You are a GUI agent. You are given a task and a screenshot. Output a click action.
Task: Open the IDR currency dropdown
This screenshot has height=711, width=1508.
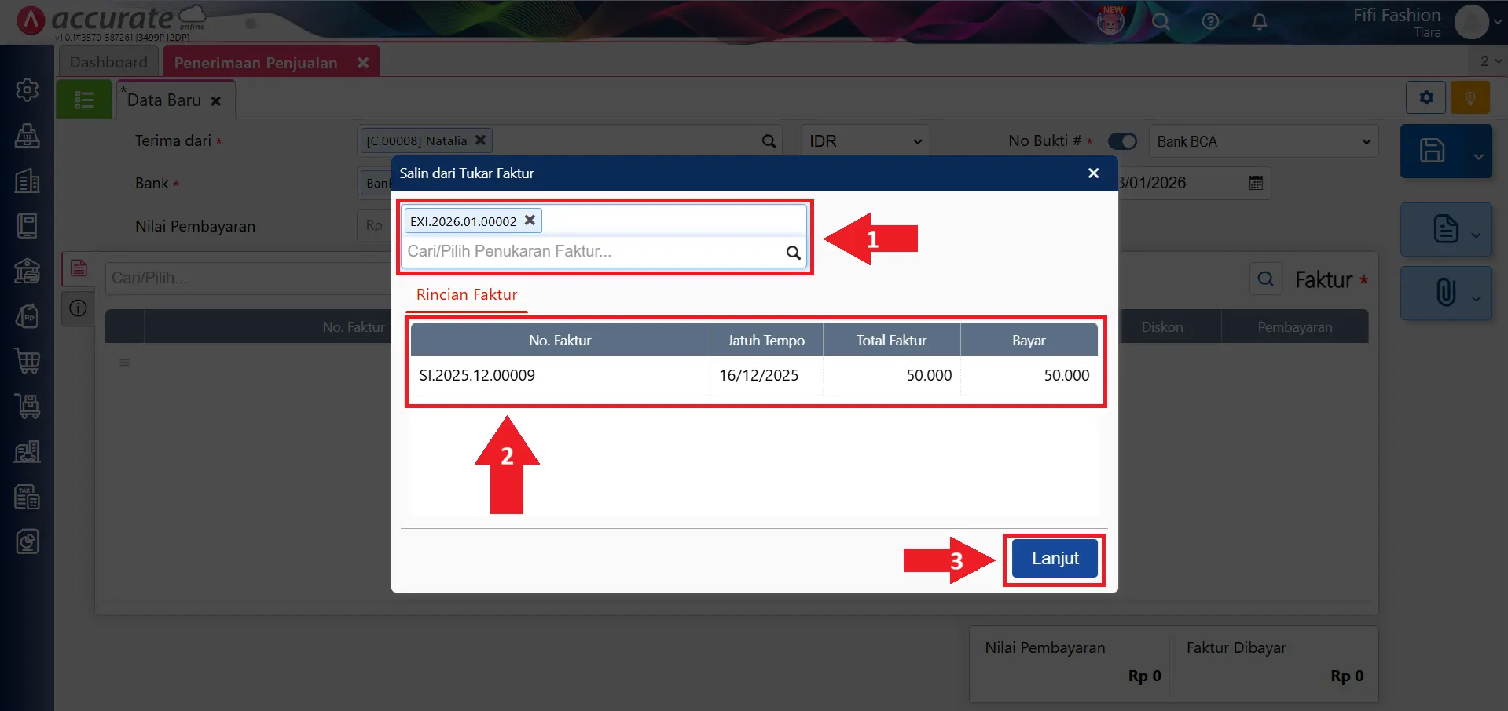pyautogui.click(x=864, y=141)
